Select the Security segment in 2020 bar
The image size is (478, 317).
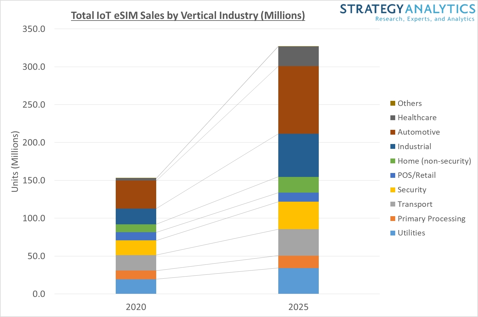pos(136,248)
